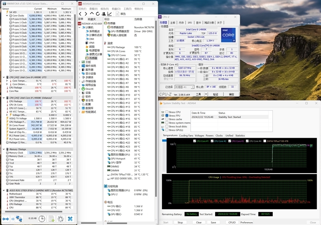Open the SPD tab in CPU-Z
321x225 pixels.
tap(190, 23)
